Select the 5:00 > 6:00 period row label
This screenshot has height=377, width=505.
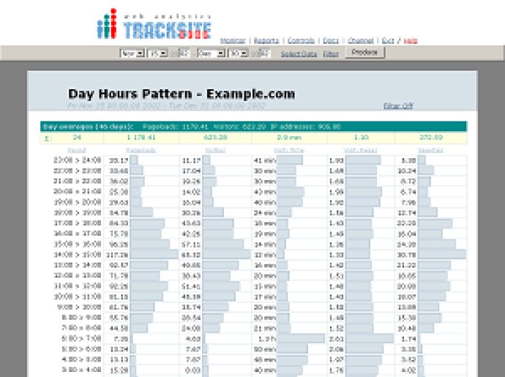pos(81,349)
